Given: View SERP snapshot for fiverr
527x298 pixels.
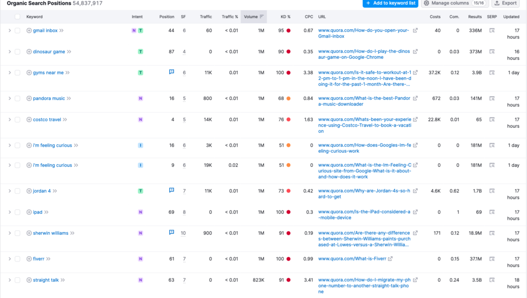Looking at the screenshot, I should click(492, 259).
